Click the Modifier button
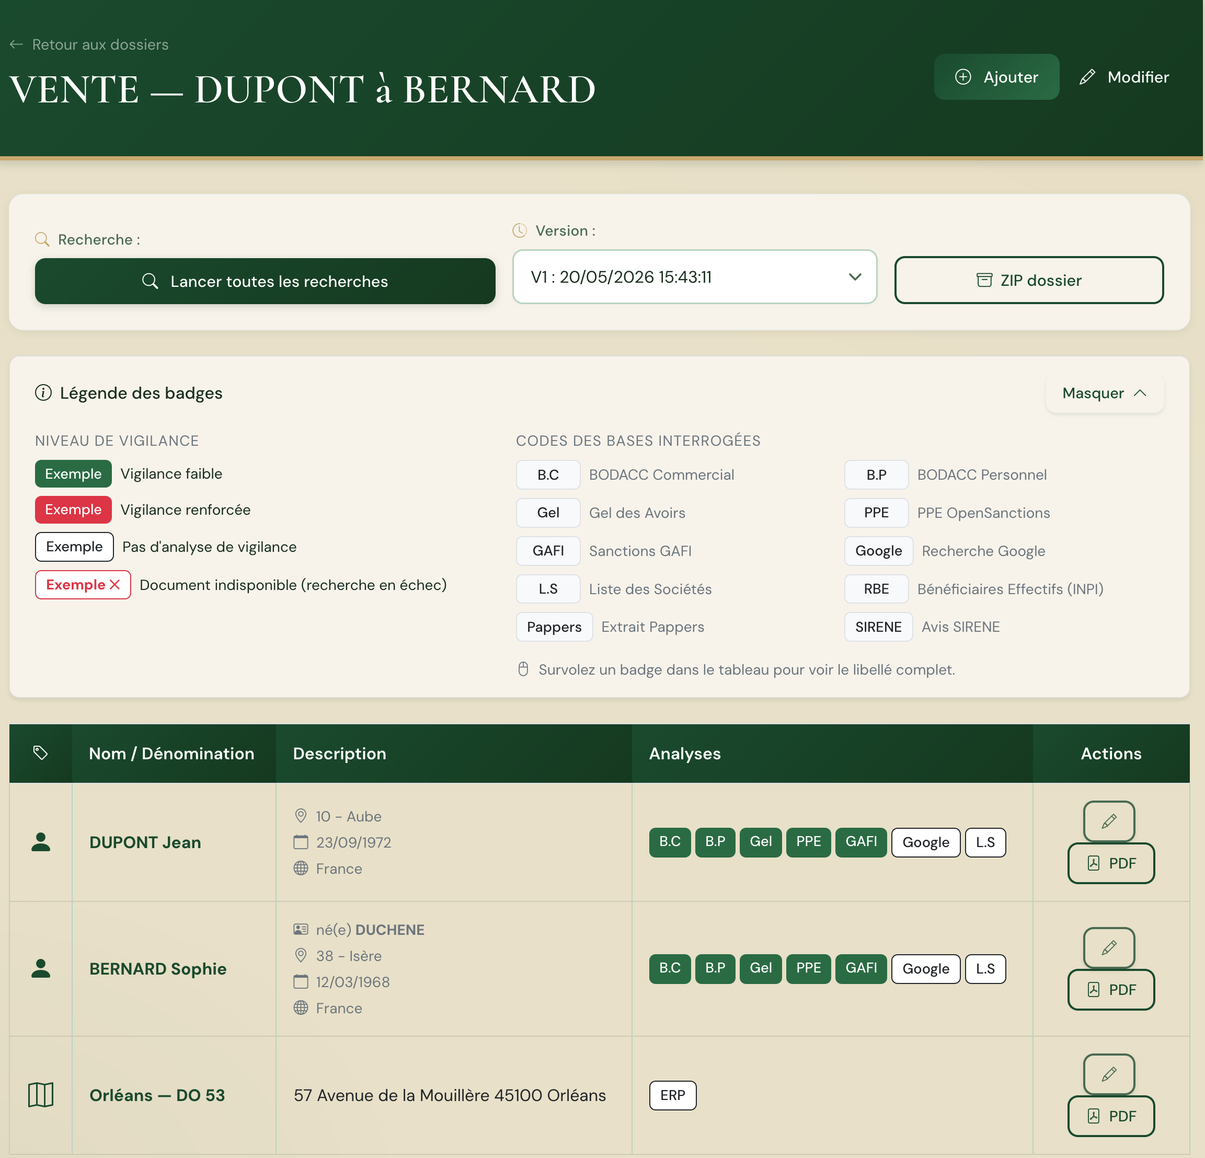The width and height of the screenshot is (1205, 1158). point(1124,77)
